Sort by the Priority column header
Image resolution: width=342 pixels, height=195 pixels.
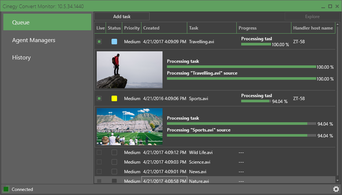click(x=132, y=28)
